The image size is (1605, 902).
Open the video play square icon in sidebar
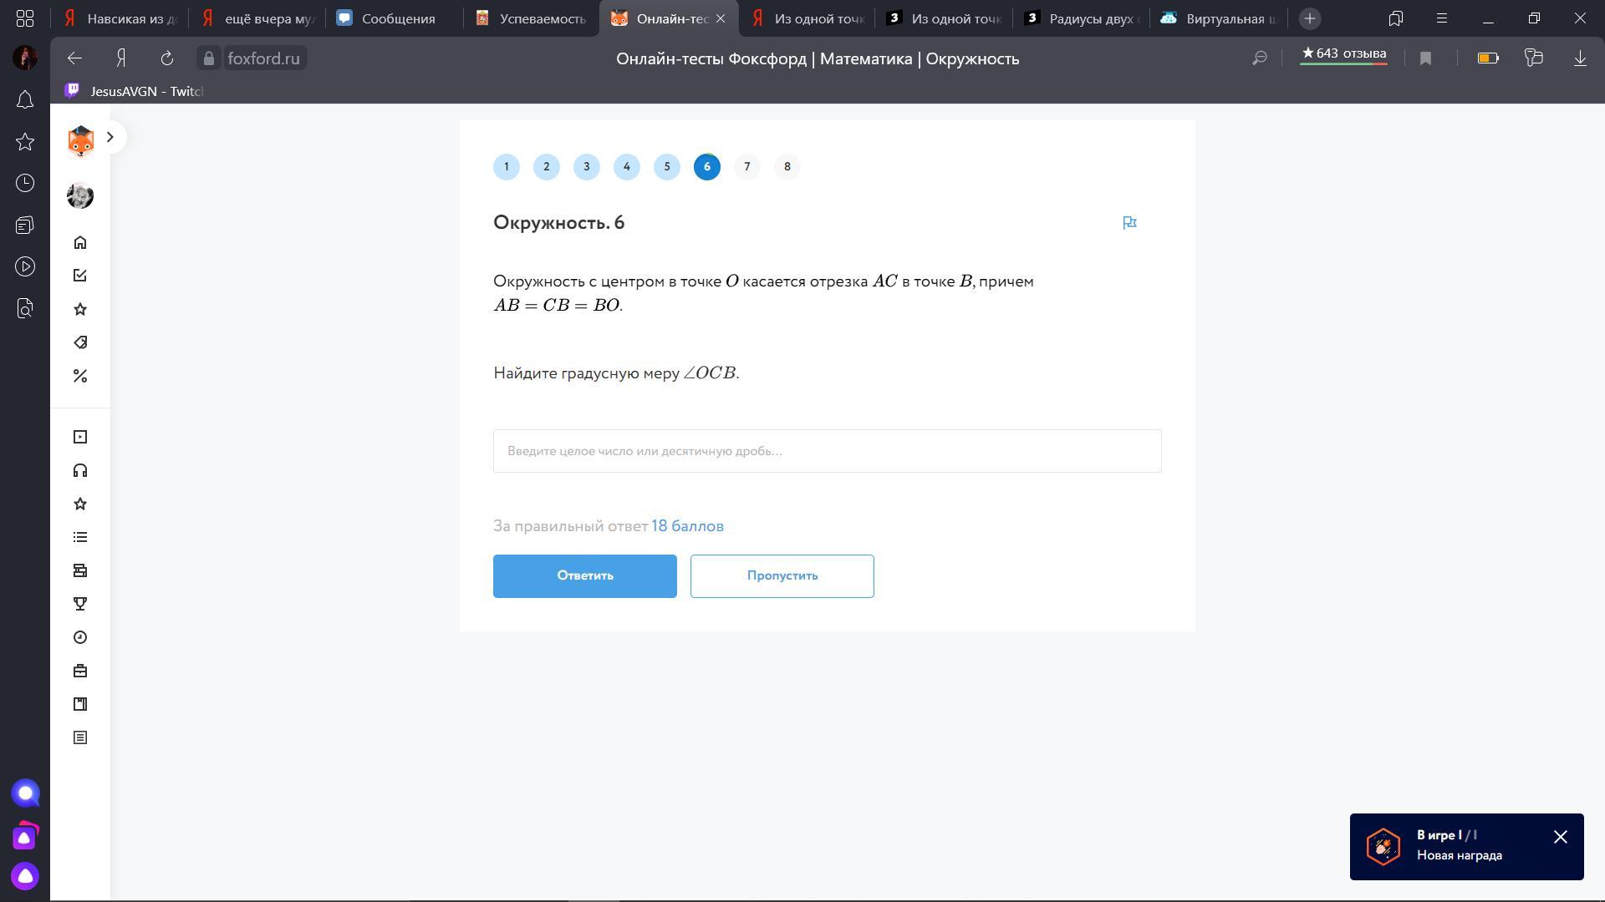point(80,437)
